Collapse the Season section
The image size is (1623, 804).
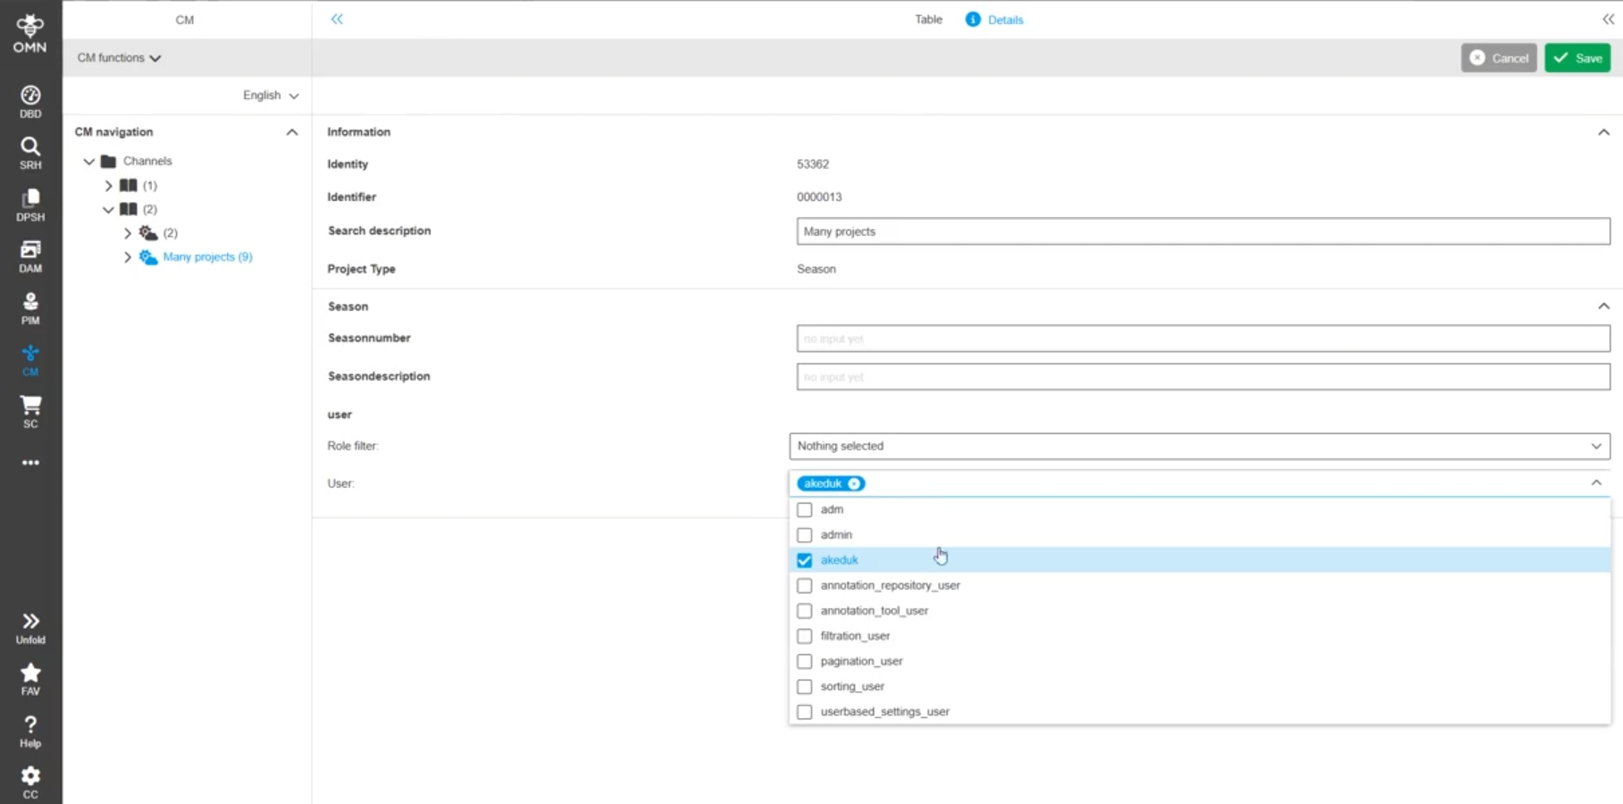1603,306
